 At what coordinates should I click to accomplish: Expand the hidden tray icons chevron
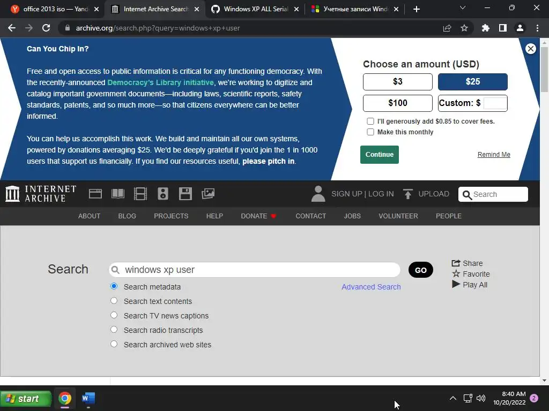tap(452, 398)
